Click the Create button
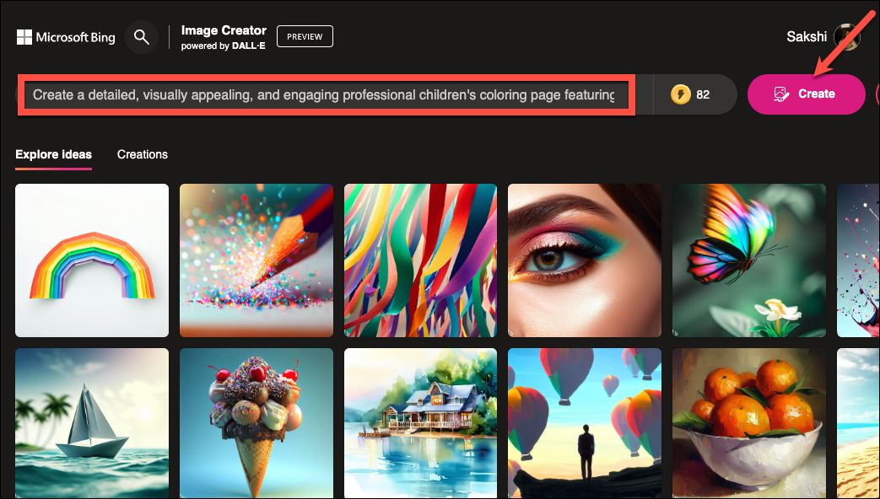880x499 pixels. pyautogui.click(x=806, y=94)
